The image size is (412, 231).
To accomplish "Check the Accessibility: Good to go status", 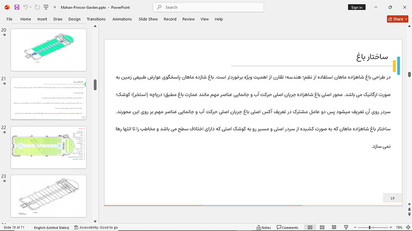I will 96,227.
